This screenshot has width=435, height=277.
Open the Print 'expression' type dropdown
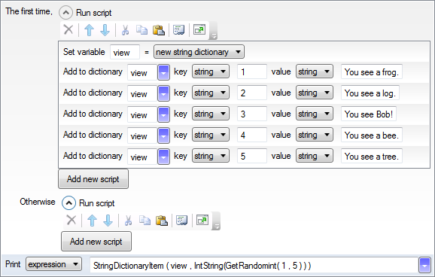click(x=54, y=264)
